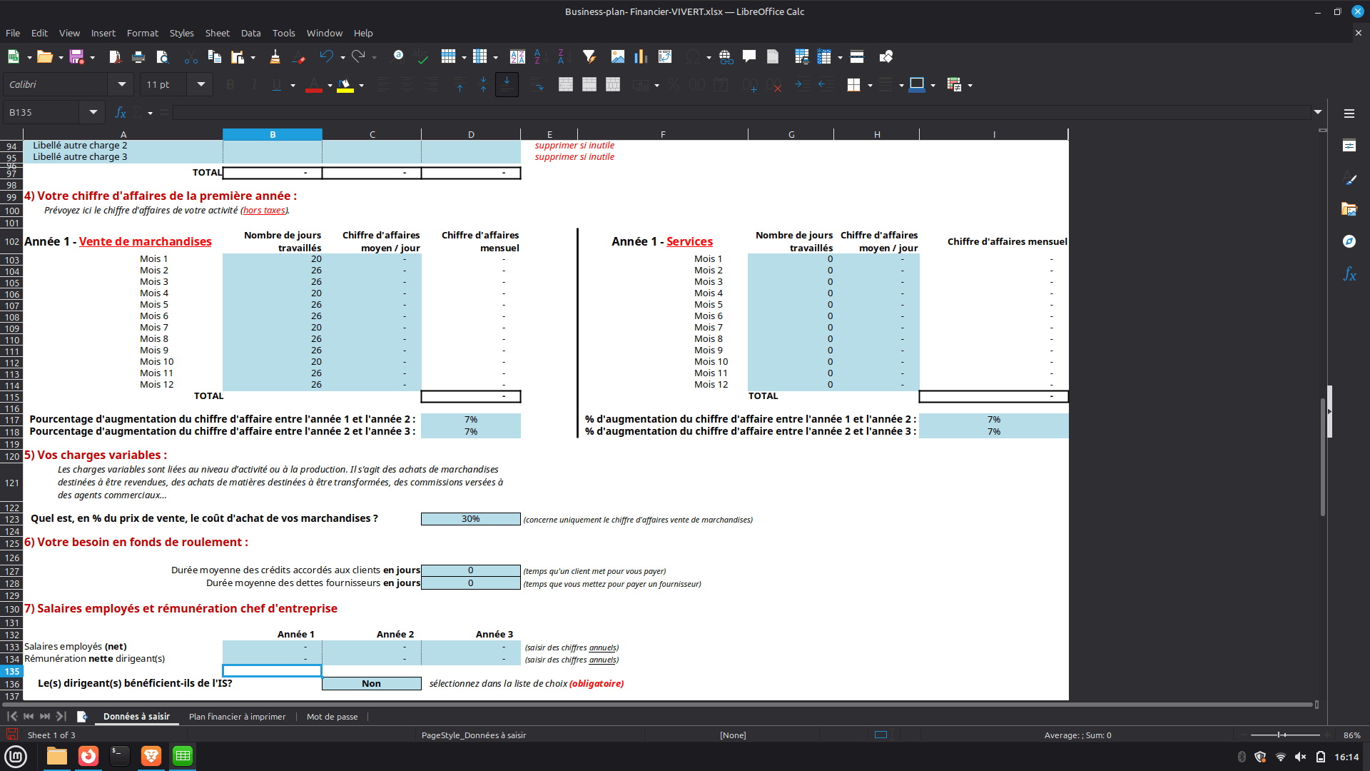Open the Insert Chart tool

pyautogui.click(x=641, y=56)
